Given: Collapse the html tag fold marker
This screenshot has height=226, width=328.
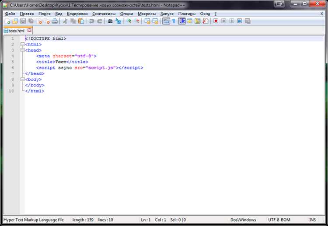Looking at the screenshot, I should tap(22, 44).
